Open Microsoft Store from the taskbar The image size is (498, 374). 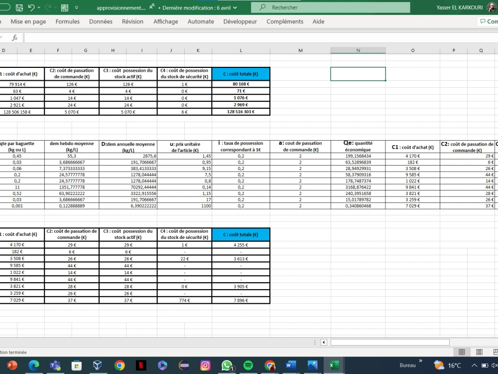click(76, 366)
